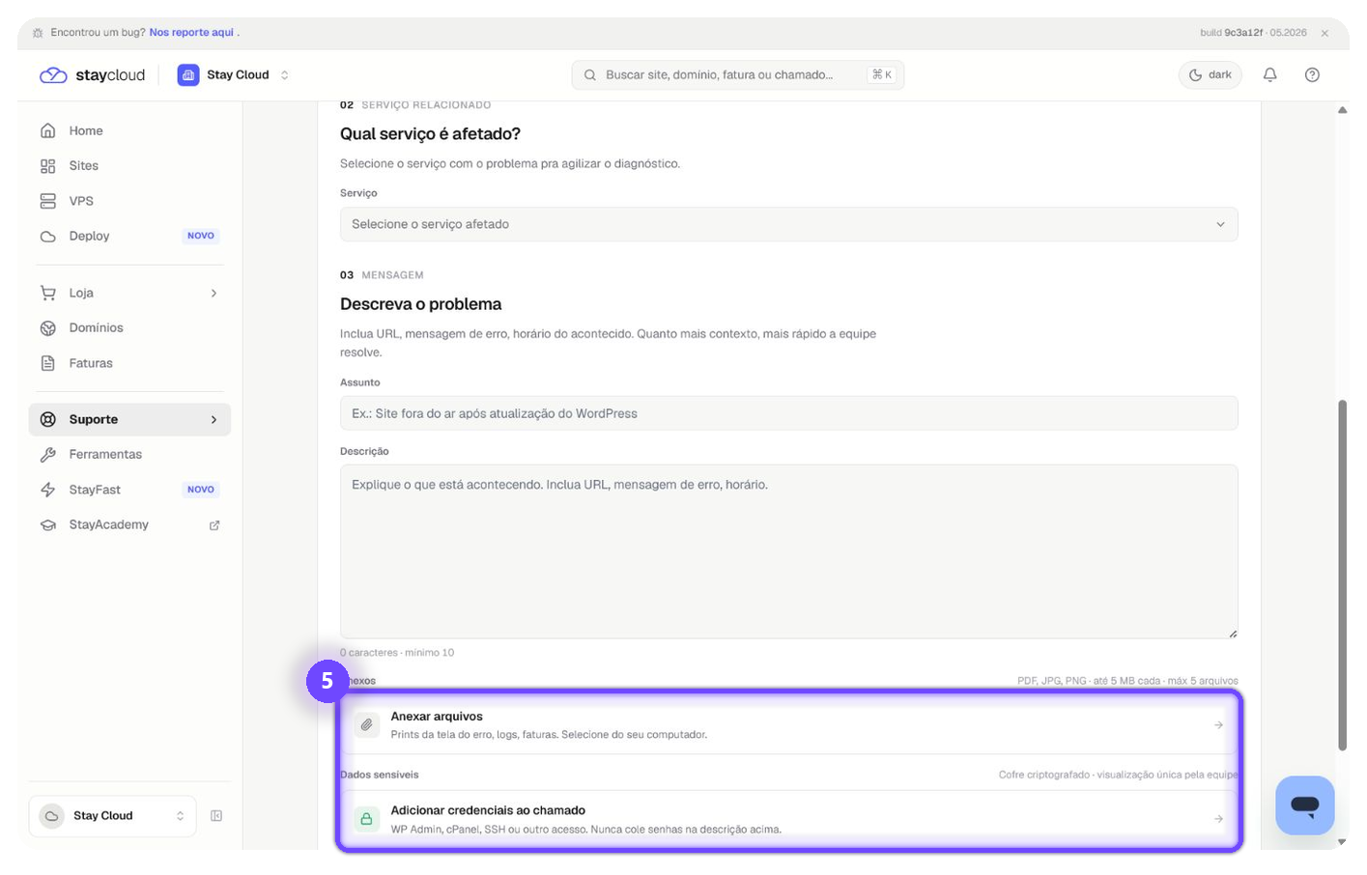
Task: Click the NOVO badge beside Deploy
Action: 201,236
